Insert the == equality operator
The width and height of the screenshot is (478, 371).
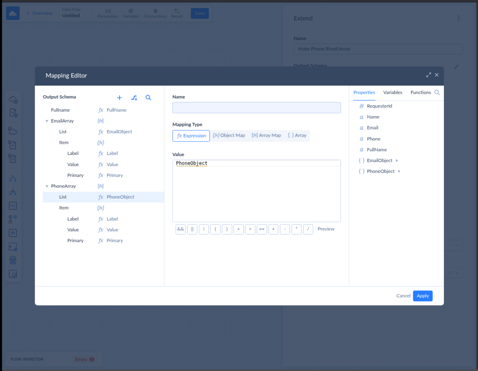[x=261, y=229]
